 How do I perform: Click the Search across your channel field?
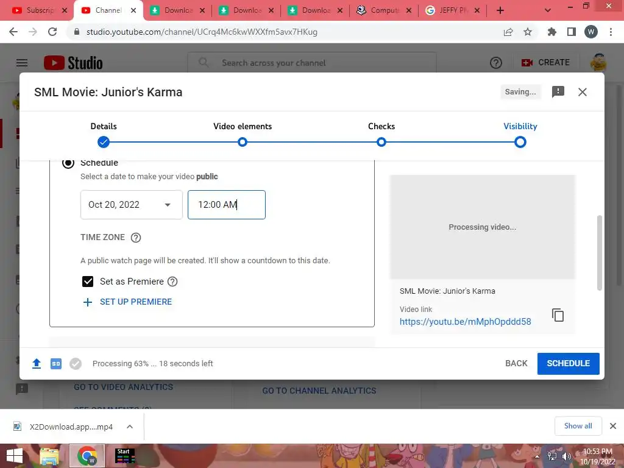(312, 63)
